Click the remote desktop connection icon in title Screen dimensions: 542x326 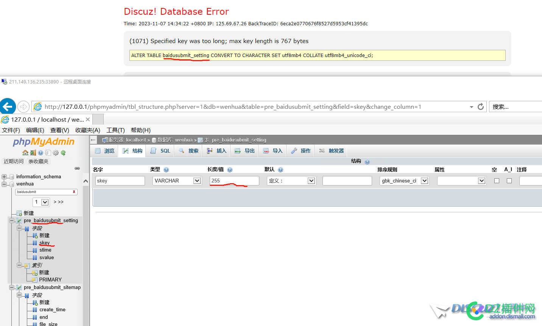click(4, 82)
